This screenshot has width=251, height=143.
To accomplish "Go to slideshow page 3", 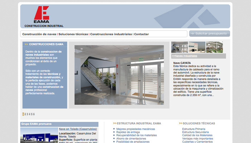I will coord(27,114).
